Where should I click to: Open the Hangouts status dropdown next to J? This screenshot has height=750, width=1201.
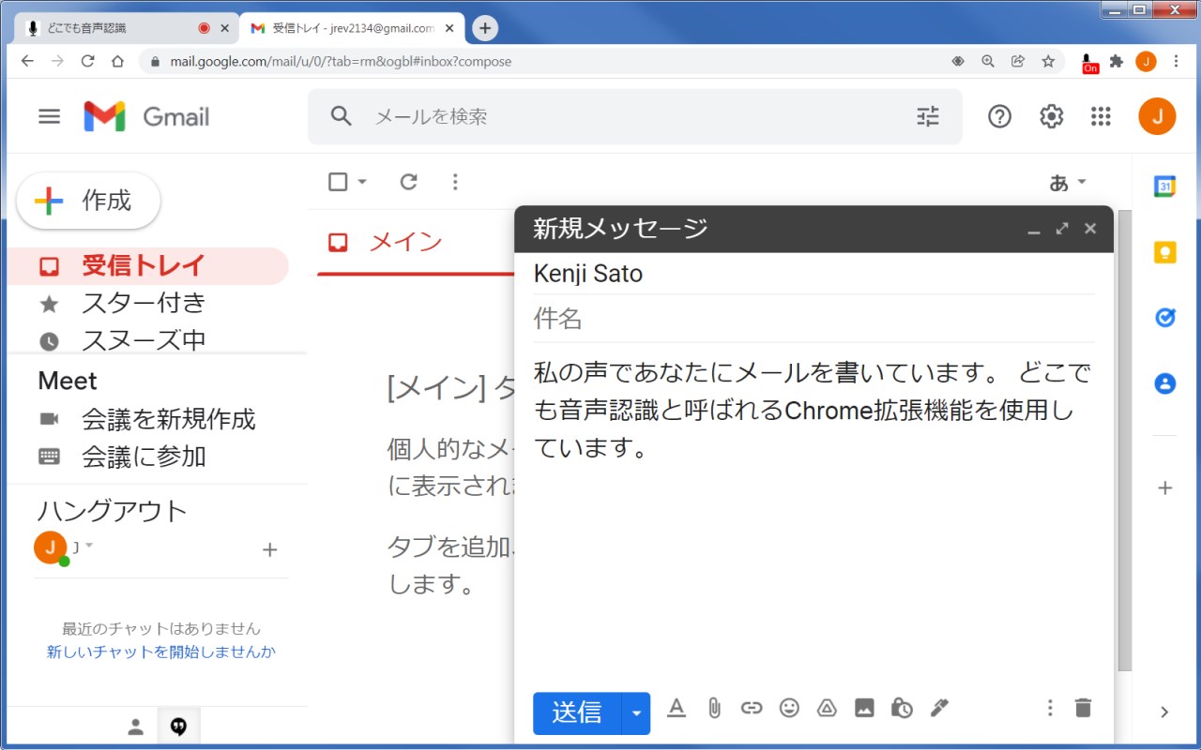pos(89,546)
